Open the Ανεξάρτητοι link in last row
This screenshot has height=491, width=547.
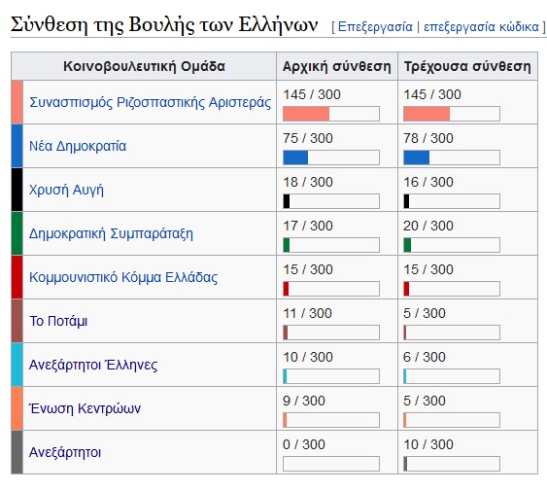(x=65, y=452)
